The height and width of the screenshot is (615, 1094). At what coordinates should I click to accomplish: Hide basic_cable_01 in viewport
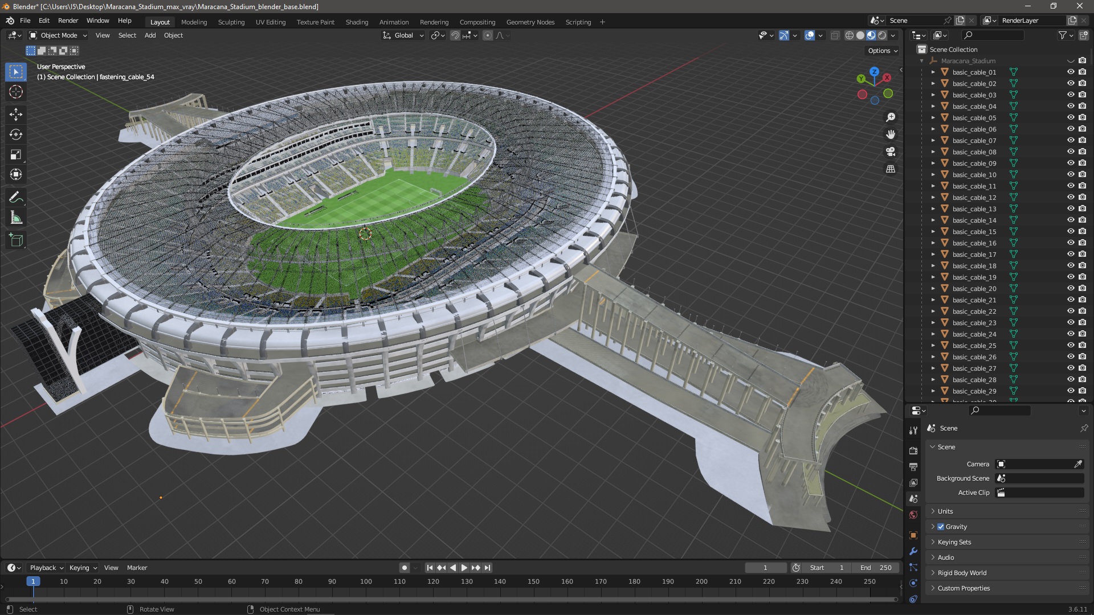point(1071,72)
